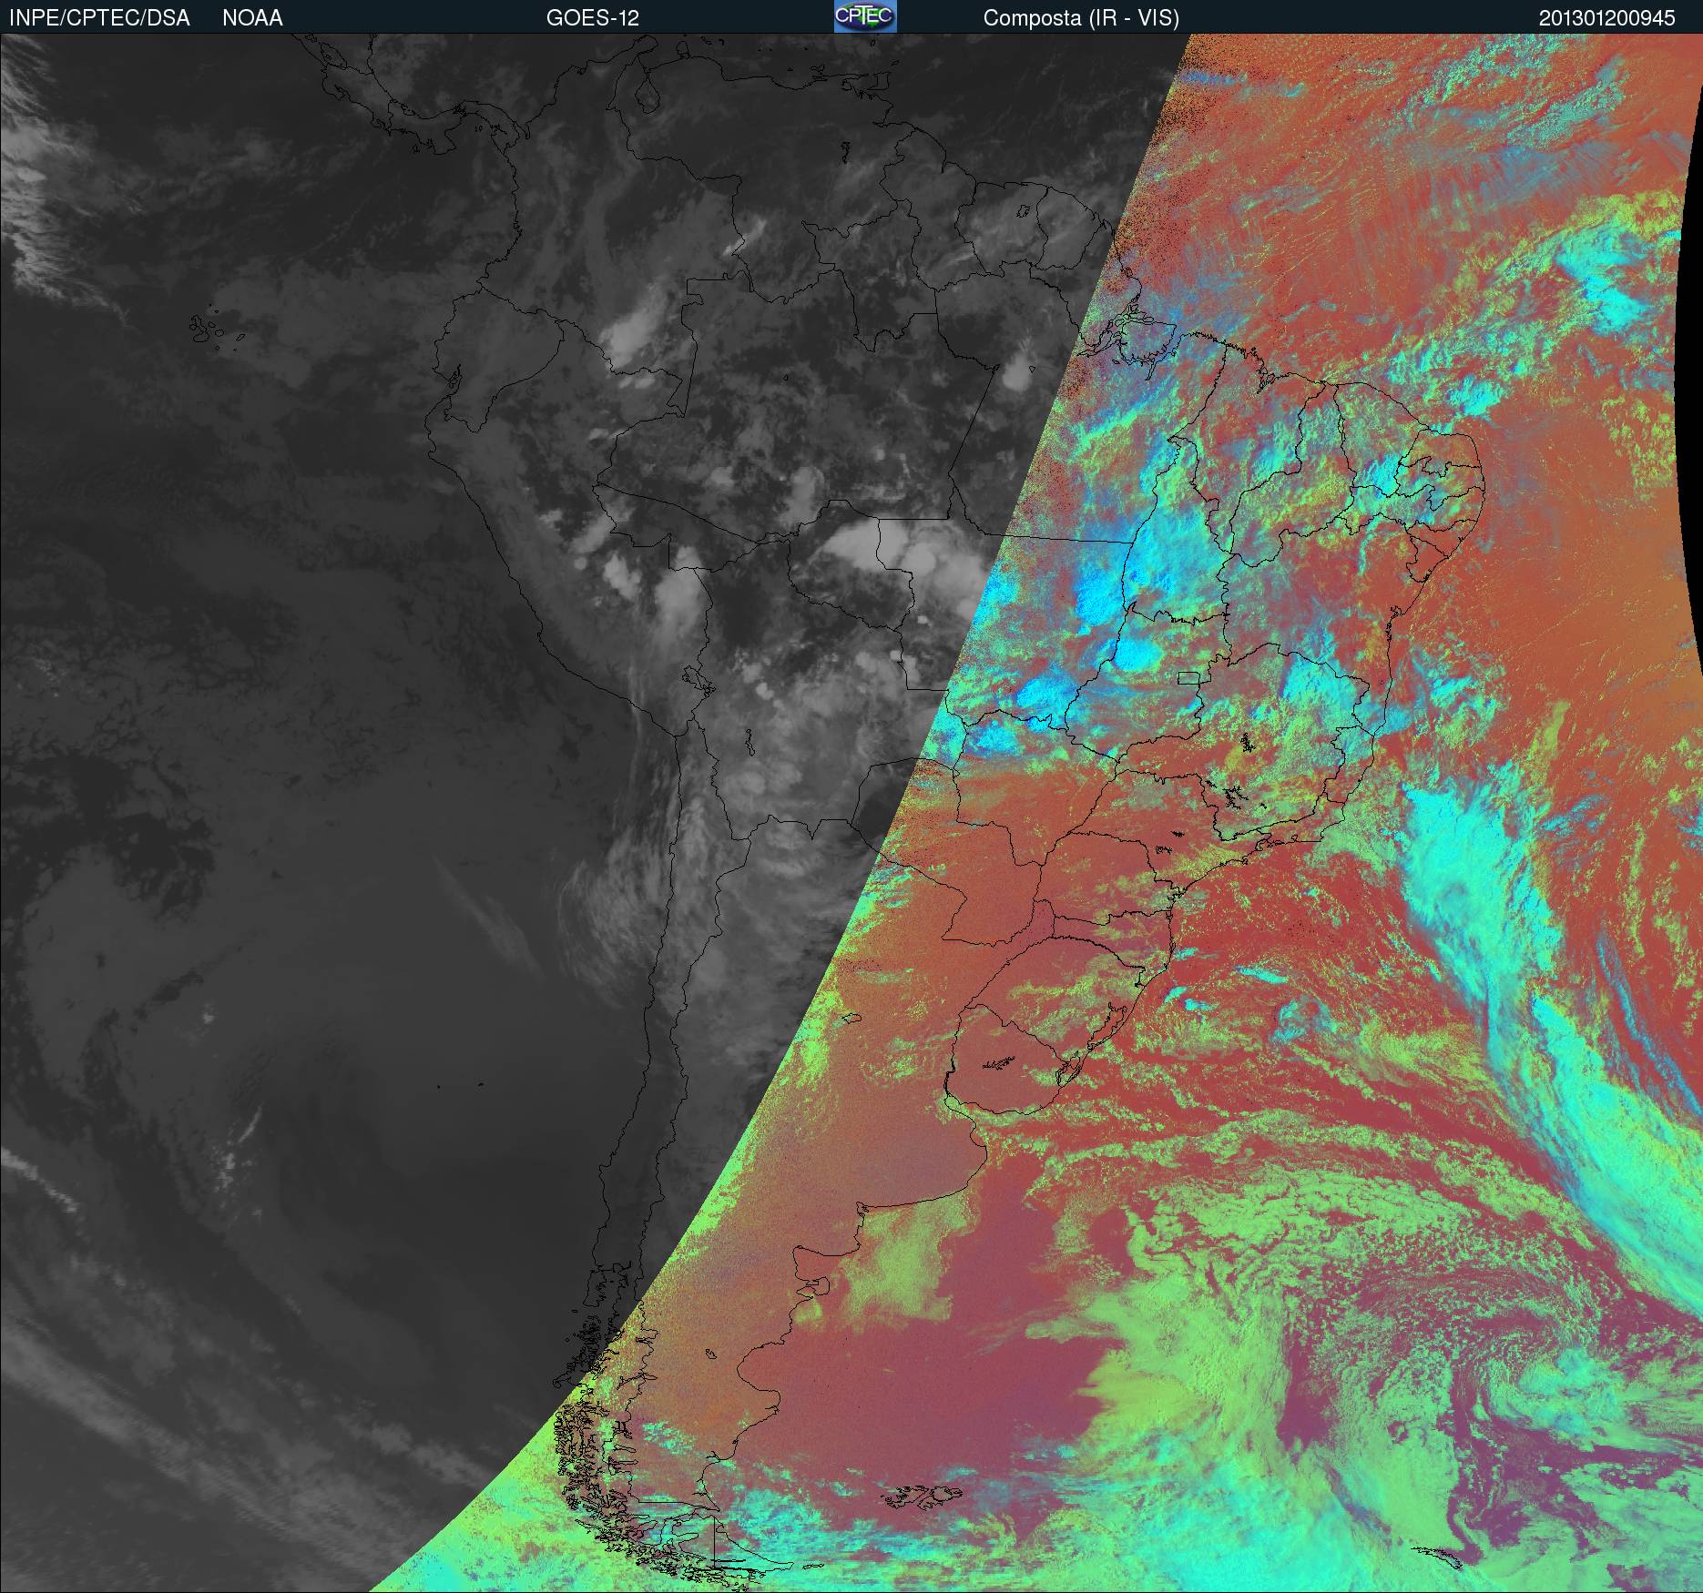Click the NOAA label
The height and width of the screenshot is (1593, 1703).
coord(252,18)
